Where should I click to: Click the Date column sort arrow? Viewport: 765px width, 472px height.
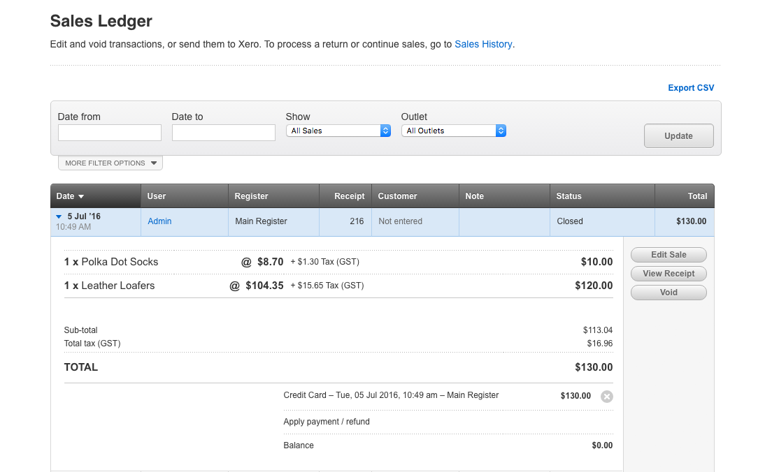click(x=81, y=196)
